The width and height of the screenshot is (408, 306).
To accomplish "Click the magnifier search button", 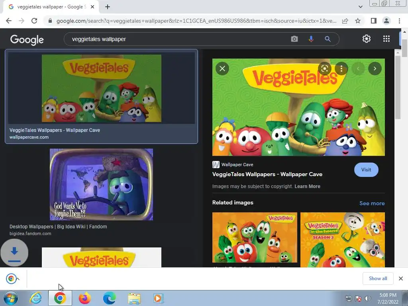I will click(328, 39).
